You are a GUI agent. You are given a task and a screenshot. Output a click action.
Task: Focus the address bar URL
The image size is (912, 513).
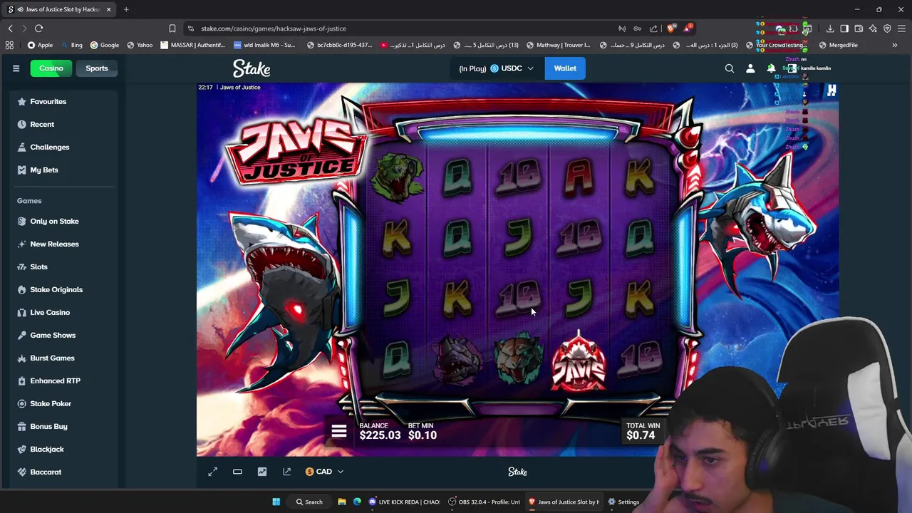[274, 28]
